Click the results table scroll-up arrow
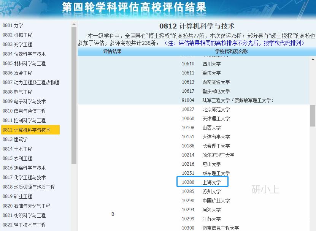Image resolution: width=316 pixels, height=231 pixels. point(313,59)
